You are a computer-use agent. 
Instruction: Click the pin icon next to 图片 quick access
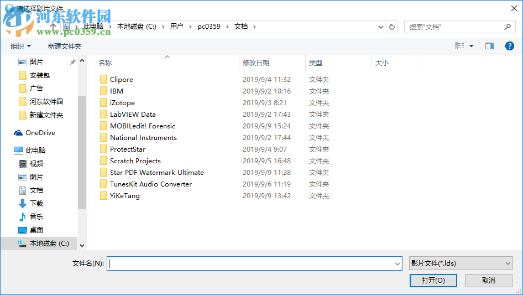tap(73, 62)
